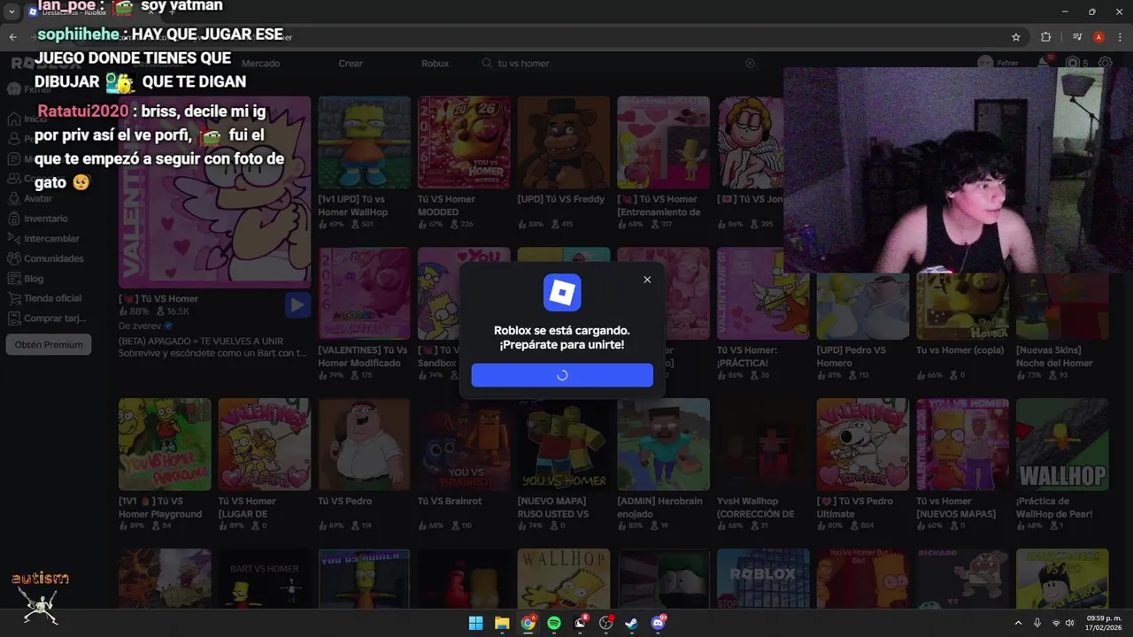1133x637 pixels.
Task: Open Tu vs Homer (copia) card
Action: (962, 320)
